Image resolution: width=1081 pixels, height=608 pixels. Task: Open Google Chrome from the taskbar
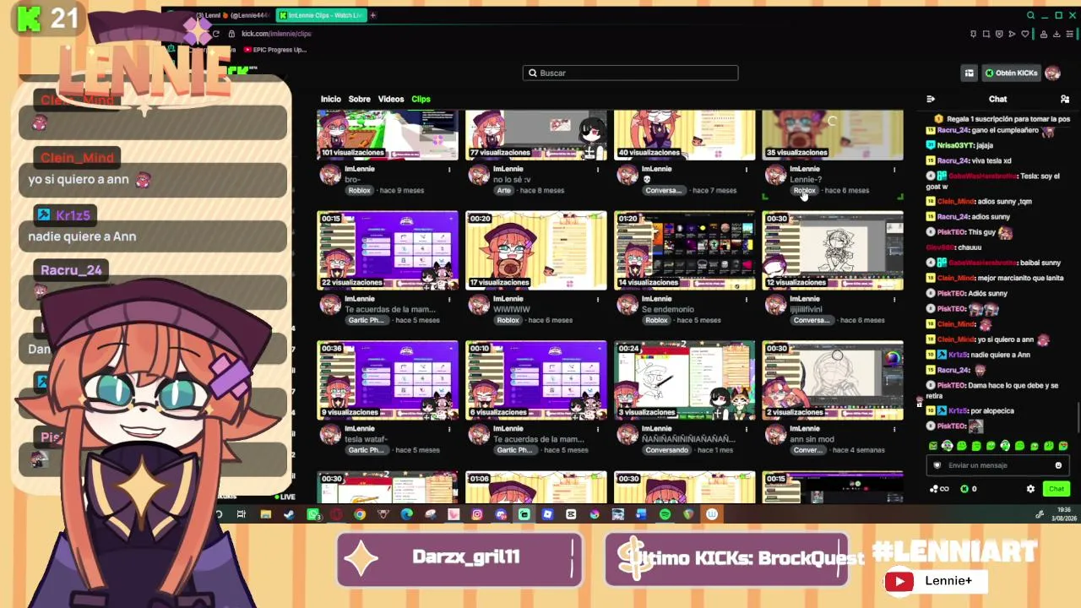(x=360, y=514)
